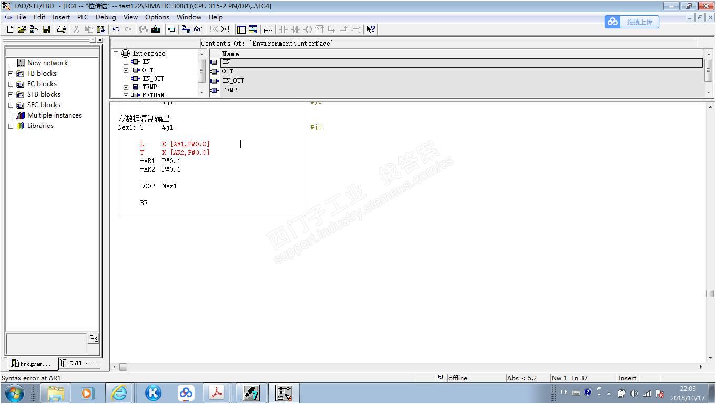Open Windows Explorer from the taskbar
This screenshot has height=404, width=716.
[56, 393]
